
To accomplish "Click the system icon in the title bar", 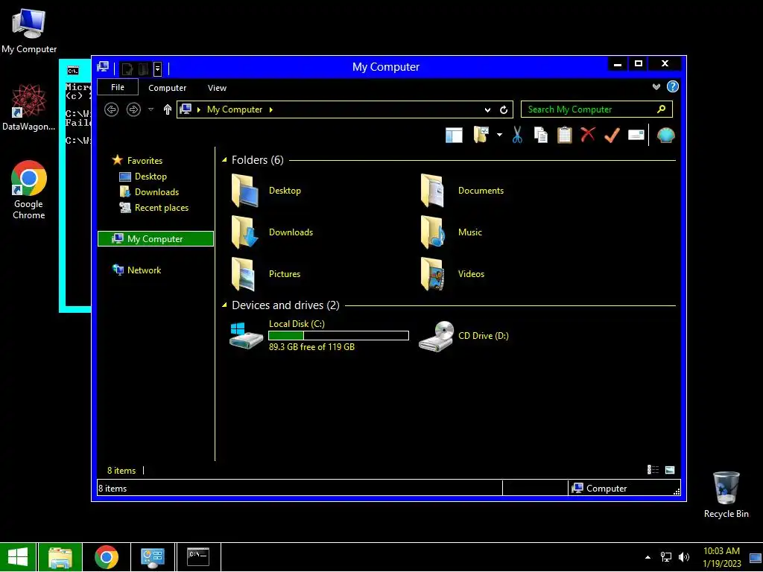I will [x=103, y=67].
